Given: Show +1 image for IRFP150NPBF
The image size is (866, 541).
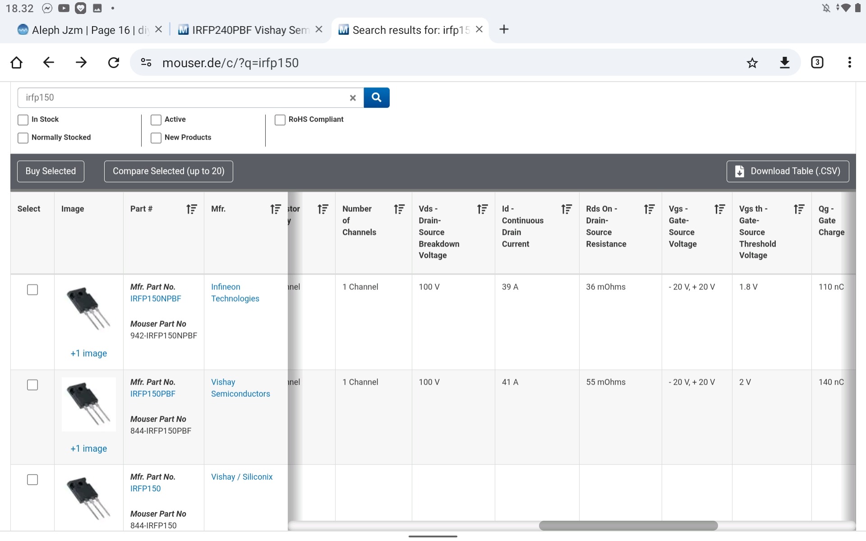Looking at the screenshot, I should click(89, 353).
